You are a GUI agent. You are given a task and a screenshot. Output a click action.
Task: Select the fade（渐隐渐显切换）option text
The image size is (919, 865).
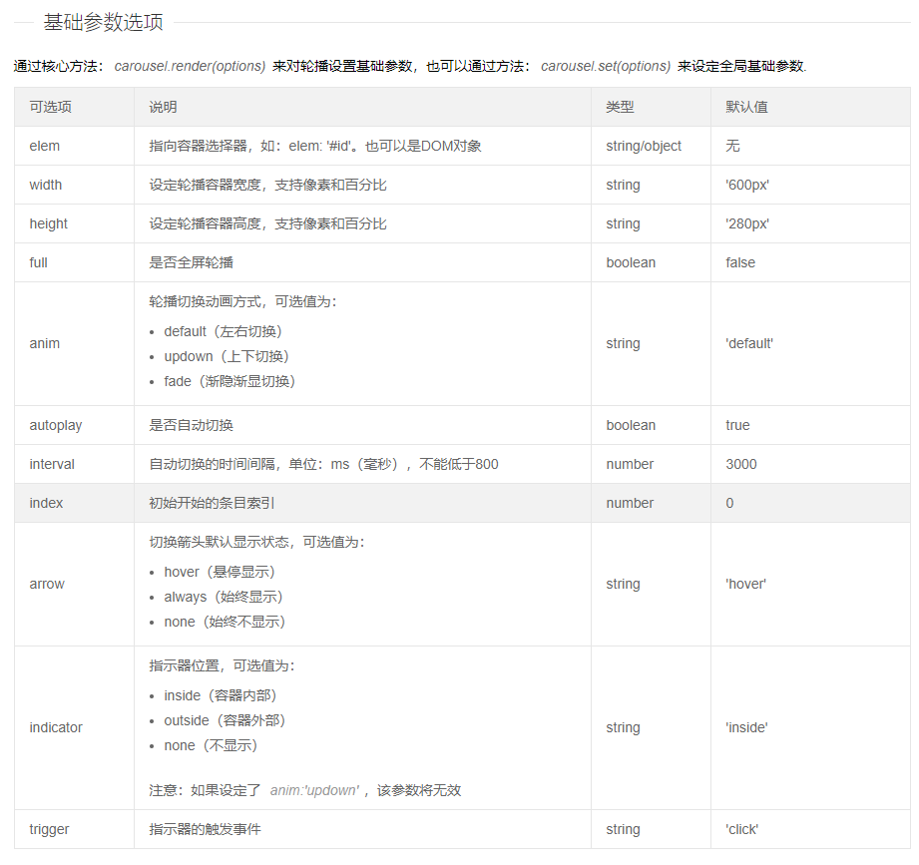point(227,380)
